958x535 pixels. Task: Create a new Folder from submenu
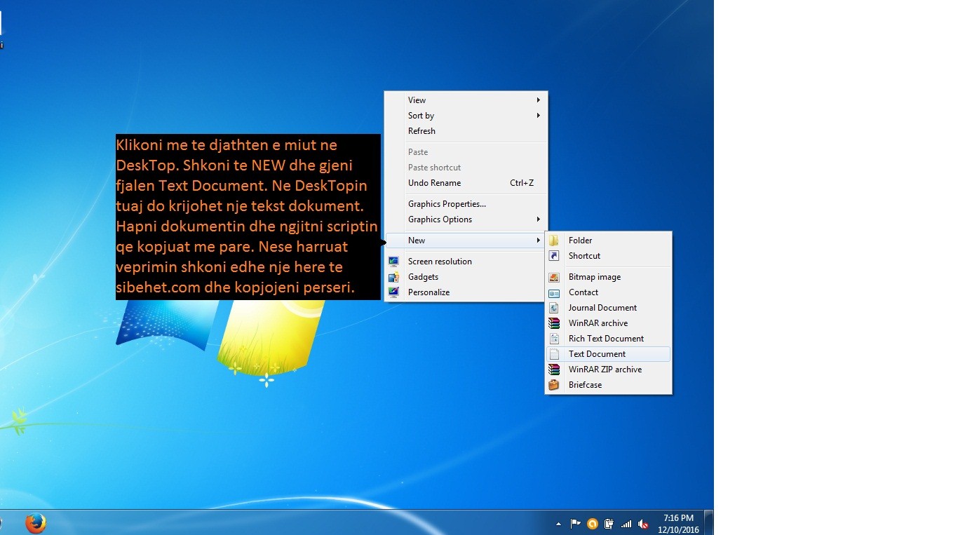tap(608, 241)
